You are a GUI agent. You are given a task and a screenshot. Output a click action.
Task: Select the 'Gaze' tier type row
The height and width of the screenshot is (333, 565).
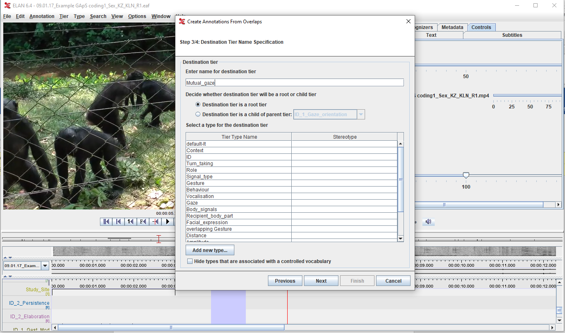[291, 203]
